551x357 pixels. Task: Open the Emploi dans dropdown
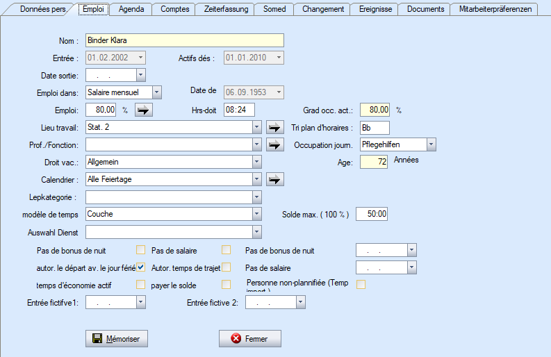pos(156,92)
